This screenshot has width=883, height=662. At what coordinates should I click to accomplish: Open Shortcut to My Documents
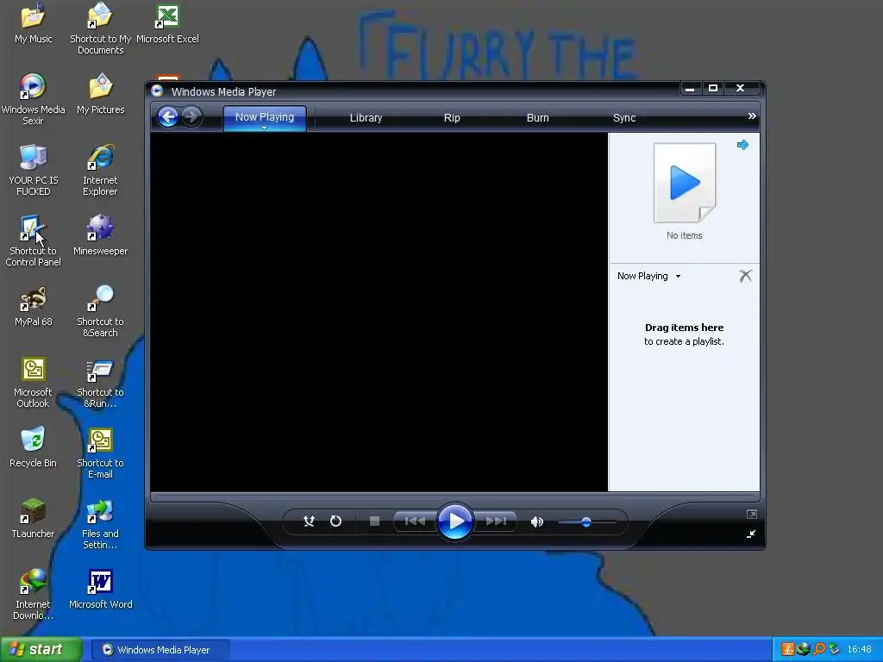click(x=100, y=28)
